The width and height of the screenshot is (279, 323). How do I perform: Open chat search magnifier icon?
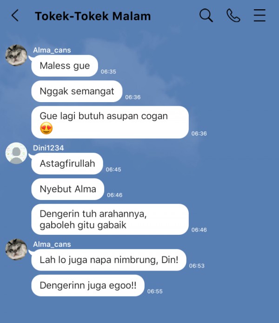[x=206, y=15]
